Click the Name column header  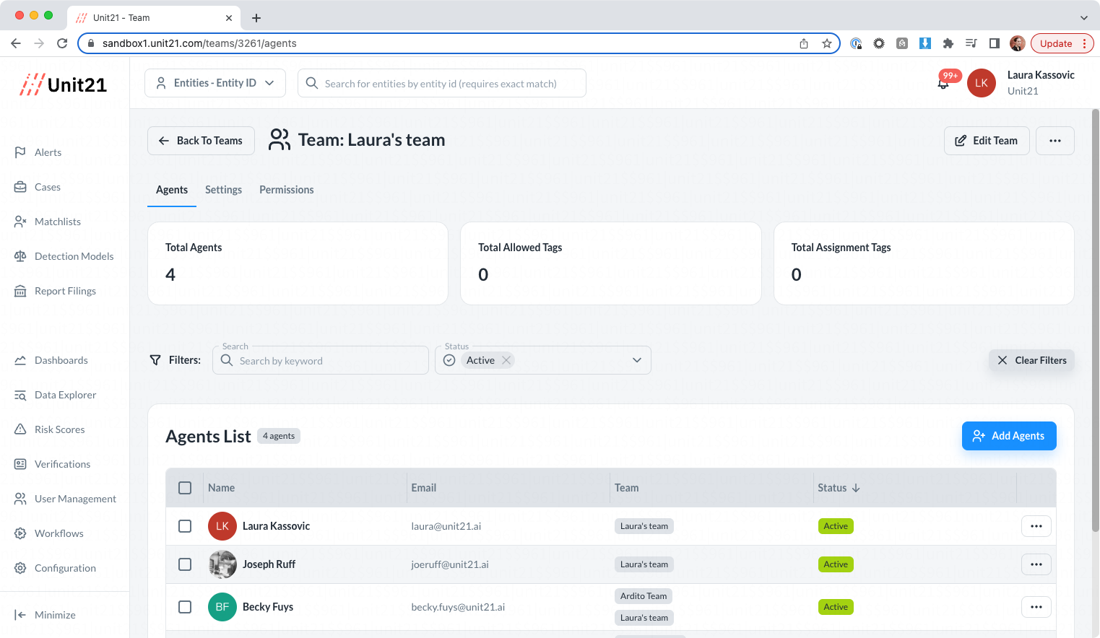tap(221, 488)
